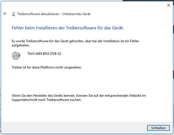Image resolution: width=174 pixels, height=135 pixels.
Task: Click the device icon beside the wizard title
Action: tap(13, 14)
